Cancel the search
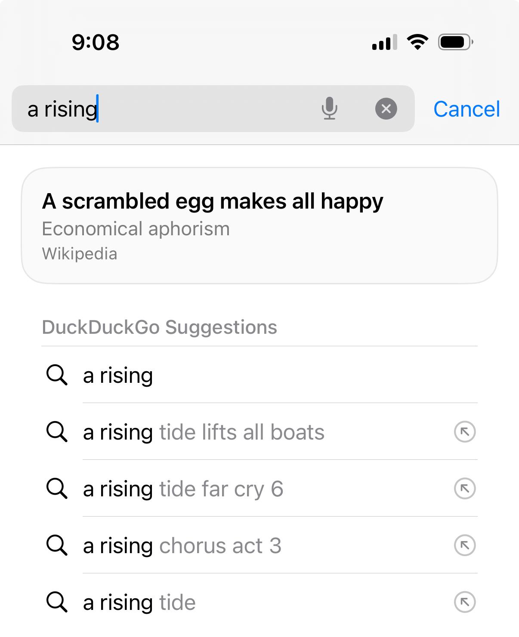This screenshot has height=637, width=519. coord(466,109)
